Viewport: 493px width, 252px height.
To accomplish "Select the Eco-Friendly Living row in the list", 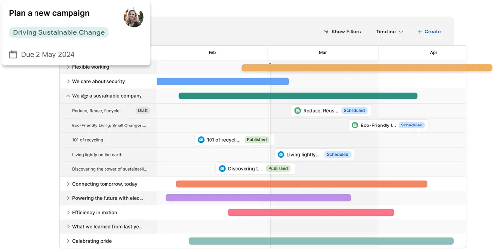I will (x=109, y=126).
